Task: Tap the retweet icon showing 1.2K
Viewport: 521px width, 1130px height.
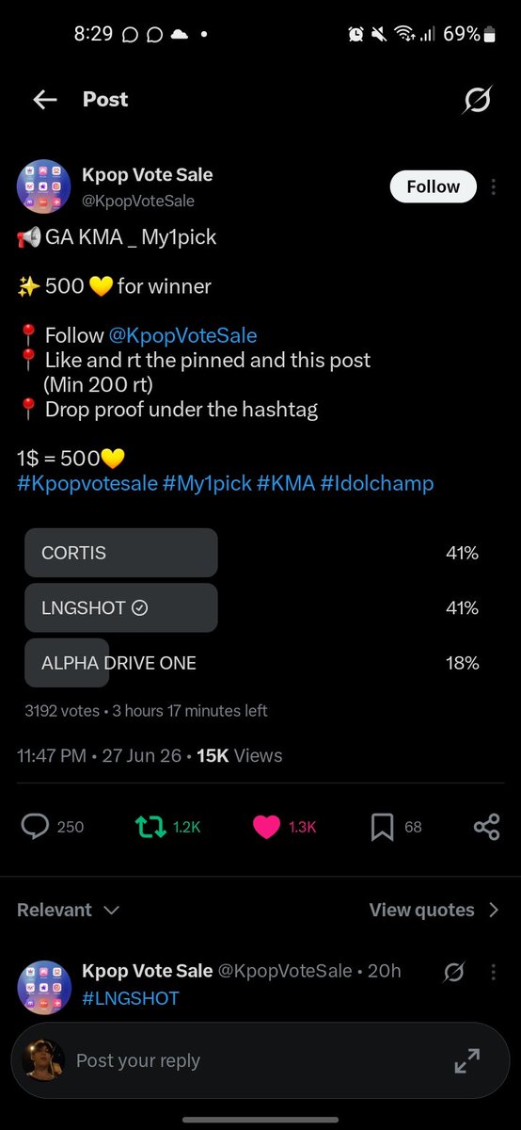Action: click(x=150, y=827)
